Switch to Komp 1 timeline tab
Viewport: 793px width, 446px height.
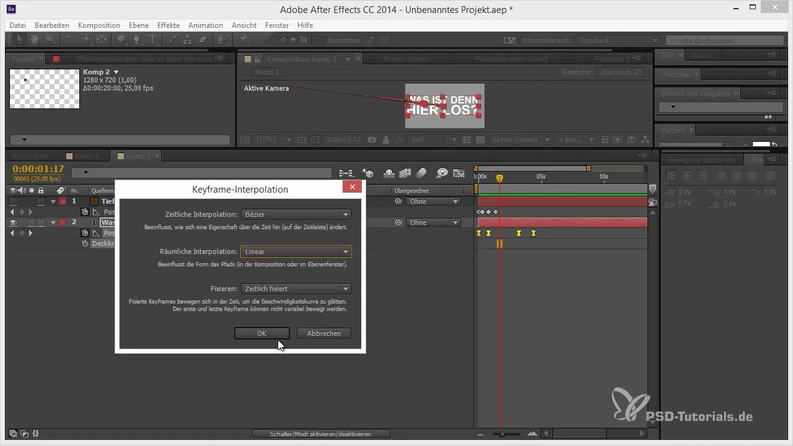point(86,156)
